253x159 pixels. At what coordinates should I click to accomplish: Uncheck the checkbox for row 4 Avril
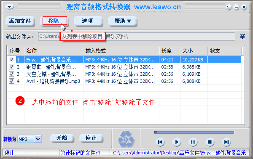(11, 81)
